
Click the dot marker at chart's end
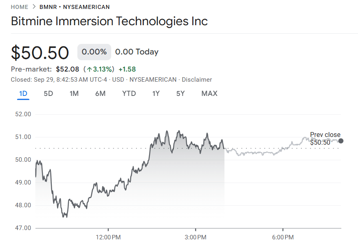pyautogui.click(x=341, y=141)
